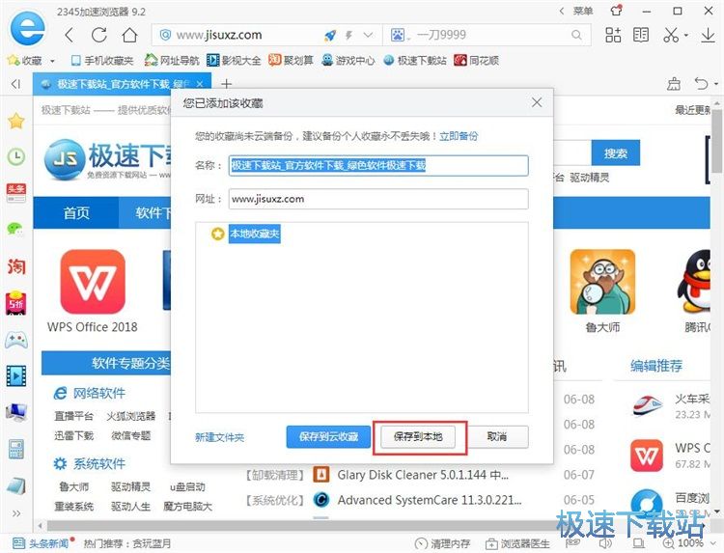This screenshot has width=724, height=553.
Task: Open 影视大全 bookmark
Action: pos(234,61)
